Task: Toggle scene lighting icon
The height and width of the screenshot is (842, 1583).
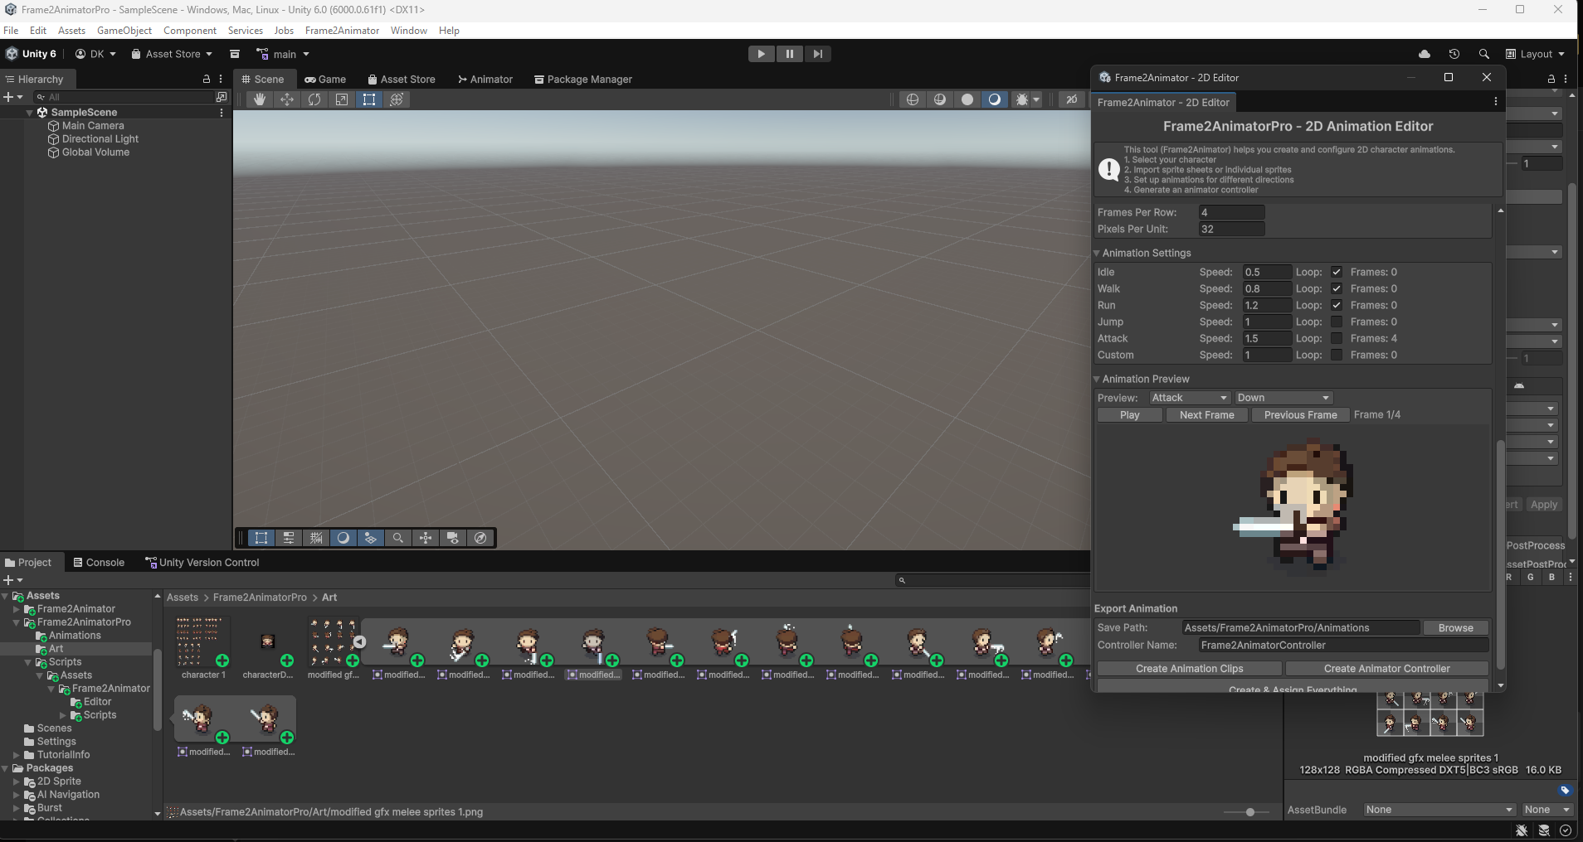Action: (995, 99)
